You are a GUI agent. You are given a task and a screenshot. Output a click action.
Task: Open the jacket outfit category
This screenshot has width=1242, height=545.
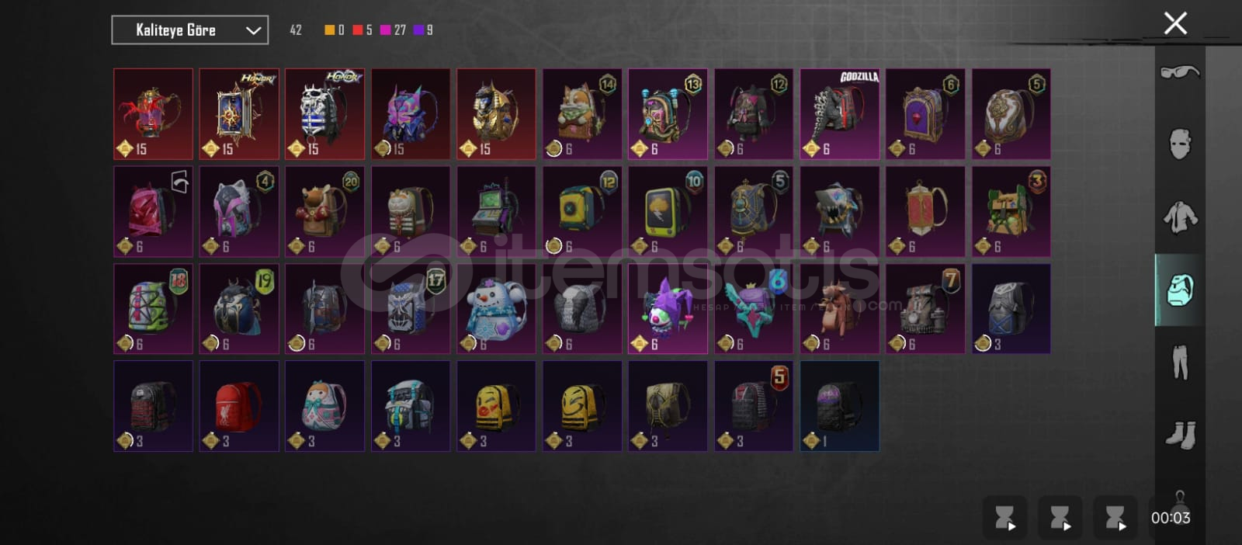pyautogui.click(x=1180, y=217)
